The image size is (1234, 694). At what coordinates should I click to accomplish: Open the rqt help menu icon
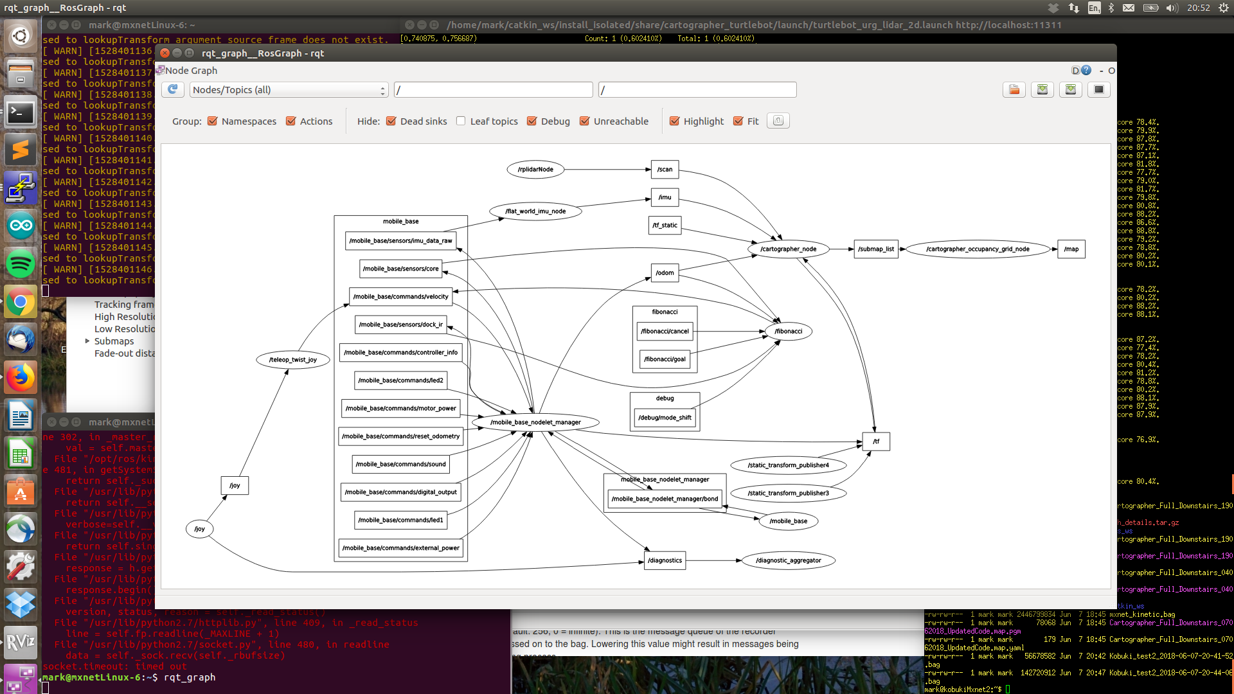click(1086, 71)
